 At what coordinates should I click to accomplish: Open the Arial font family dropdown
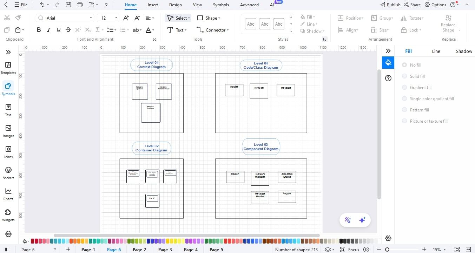(90, 18)
